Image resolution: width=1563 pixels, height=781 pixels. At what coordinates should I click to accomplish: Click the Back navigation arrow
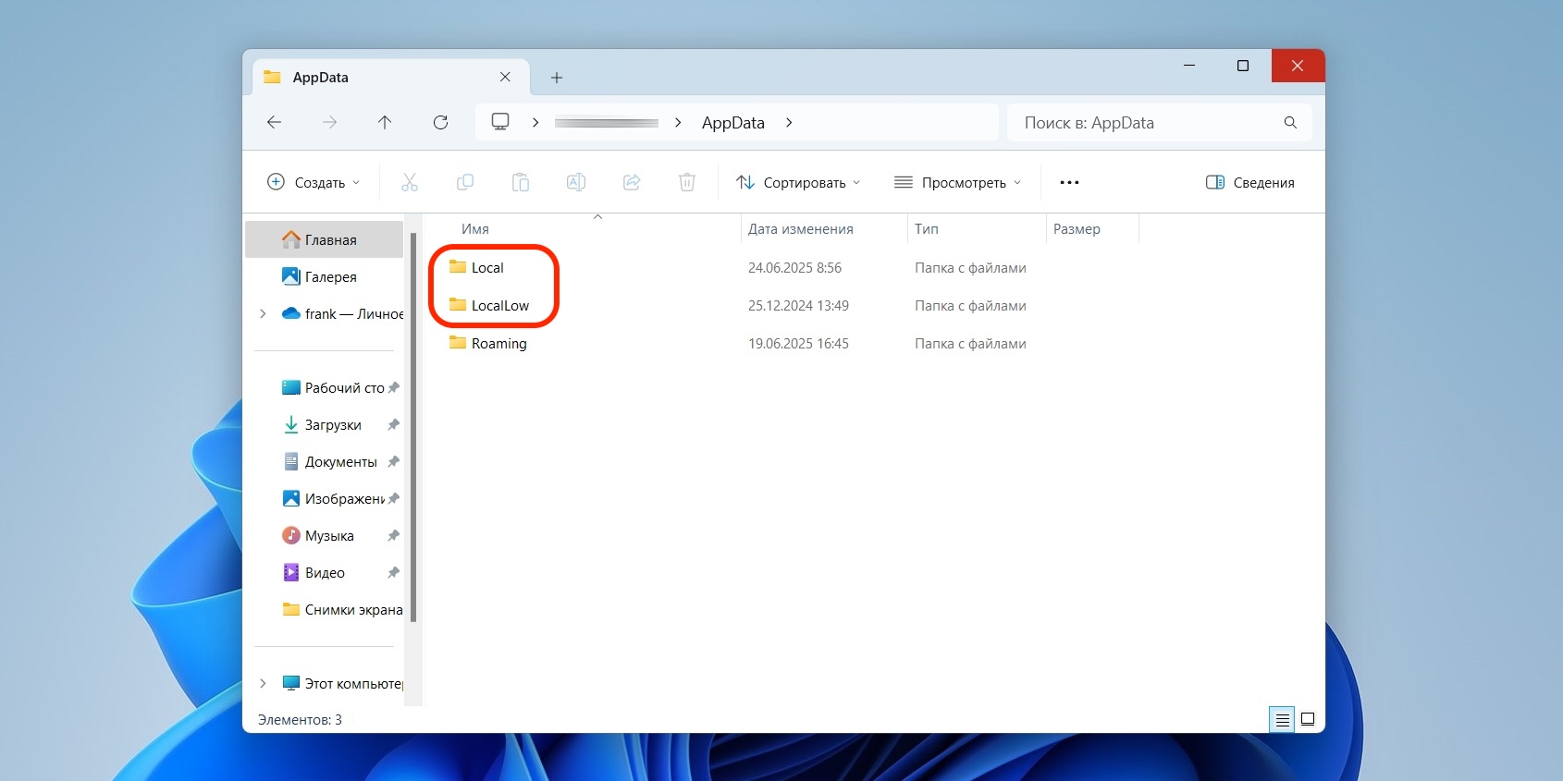(274, 122)
